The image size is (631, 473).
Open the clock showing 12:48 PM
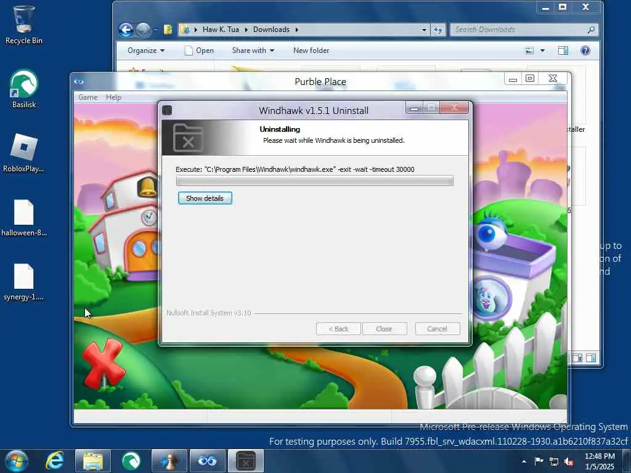(600, 461)
